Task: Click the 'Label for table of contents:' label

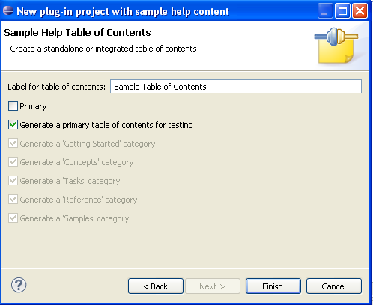Action: click(x=57, y=87)
